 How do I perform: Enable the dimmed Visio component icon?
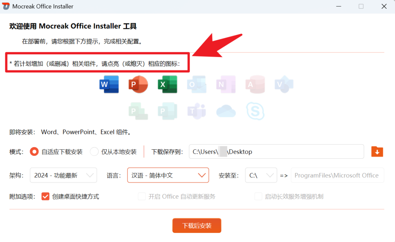tap(283, 84)
